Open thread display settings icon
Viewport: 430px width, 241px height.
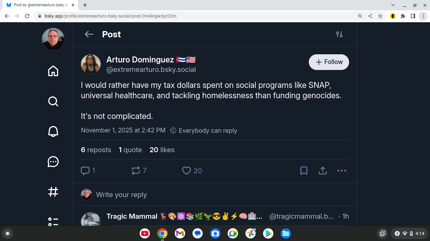coord(339,35)
